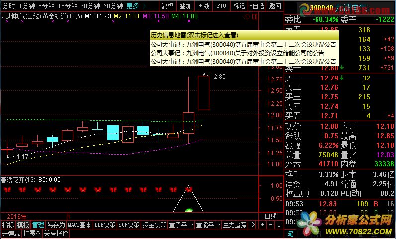The image size is (396, 239).
Task: Click the 11.17 low price label
Action: 21,157
